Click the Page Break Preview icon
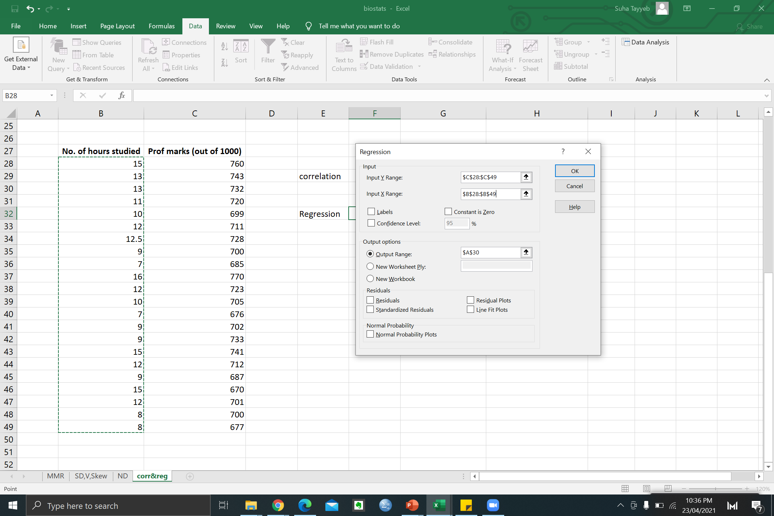 pyautogui.click(x=668, y=488)
